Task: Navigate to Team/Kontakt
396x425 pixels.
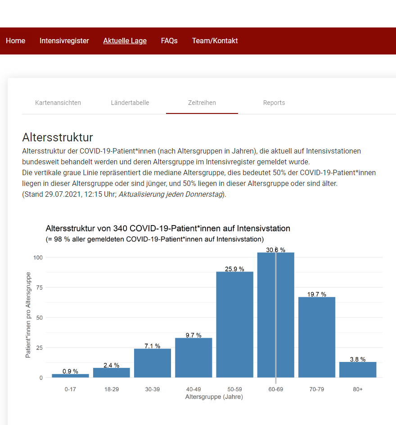Action: pyautogui.click(x=215, y=41)
